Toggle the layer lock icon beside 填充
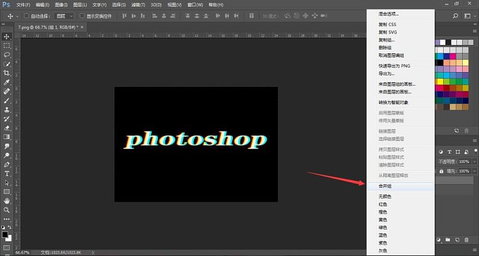This screenshot has width=479, height=256. 441,171
